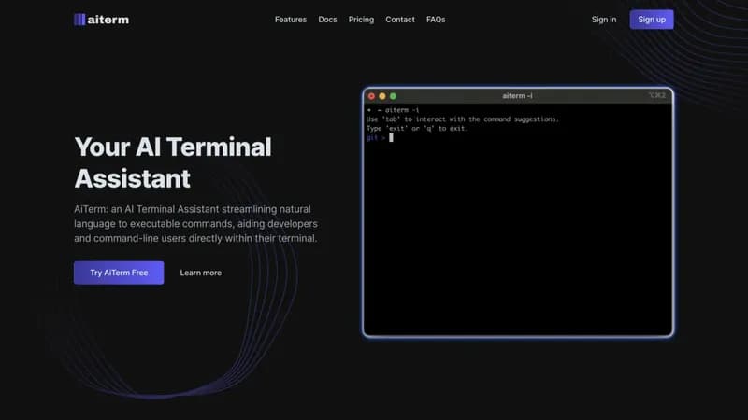Screen dimensions: 748x420
Task: Click the Sign in link
Action: click(x=604, y=20)
